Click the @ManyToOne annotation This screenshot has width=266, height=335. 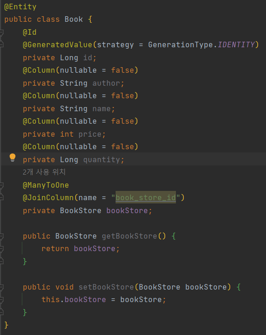(x=46, y=185)
